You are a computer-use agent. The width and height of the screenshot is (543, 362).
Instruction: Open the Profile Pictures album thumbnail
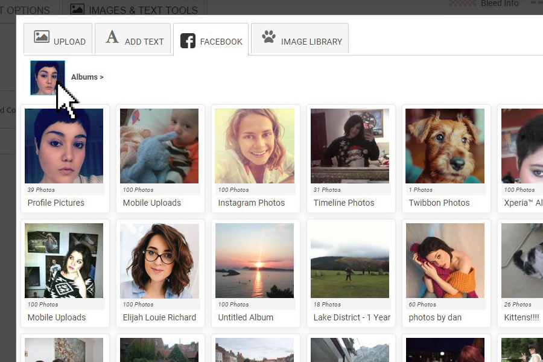tap(64, 146)
